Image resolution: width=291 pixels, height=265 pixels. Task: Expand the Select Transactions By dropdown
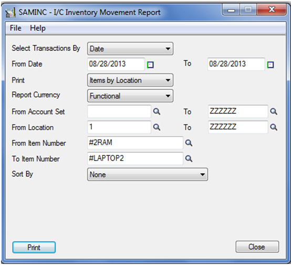coord(130,49)
